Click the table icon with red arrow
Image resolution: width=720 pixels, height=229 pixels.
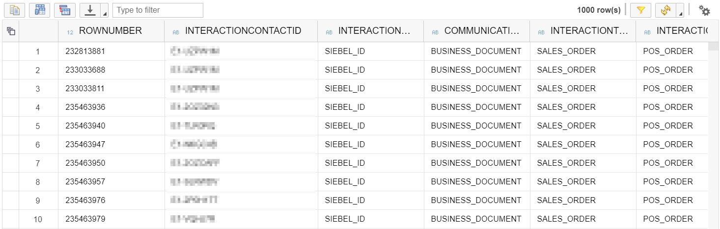[x=65, y=10]
